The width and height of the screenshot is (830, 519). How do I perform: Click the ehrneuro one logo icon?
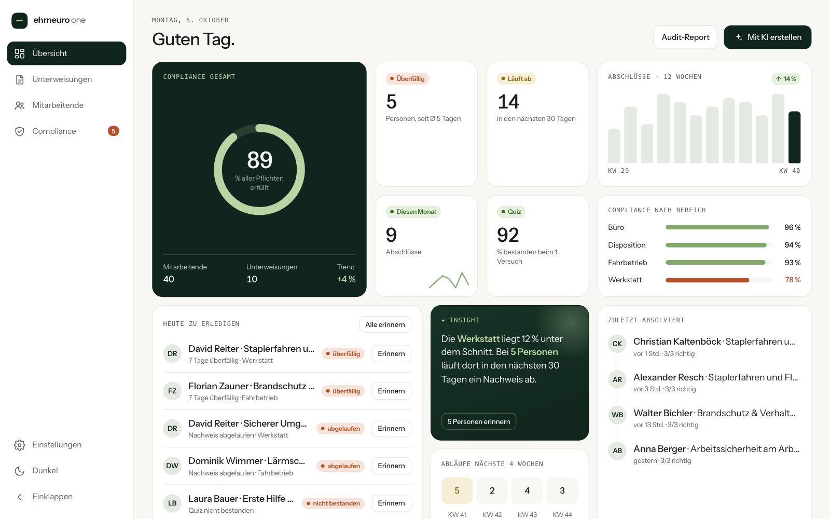(x=20, y=20)
